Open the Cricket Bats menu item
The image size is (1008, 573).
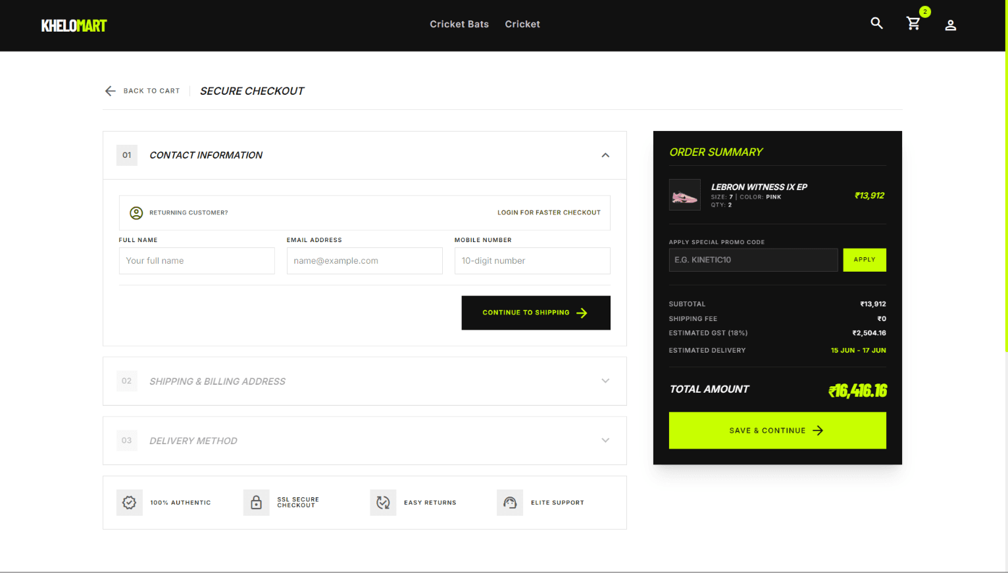tap(459, 24)
